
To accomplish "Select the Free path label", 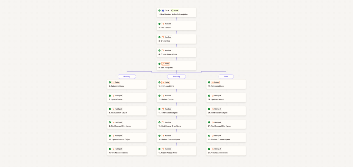I will pyautogui.click(x=226, y=77).
